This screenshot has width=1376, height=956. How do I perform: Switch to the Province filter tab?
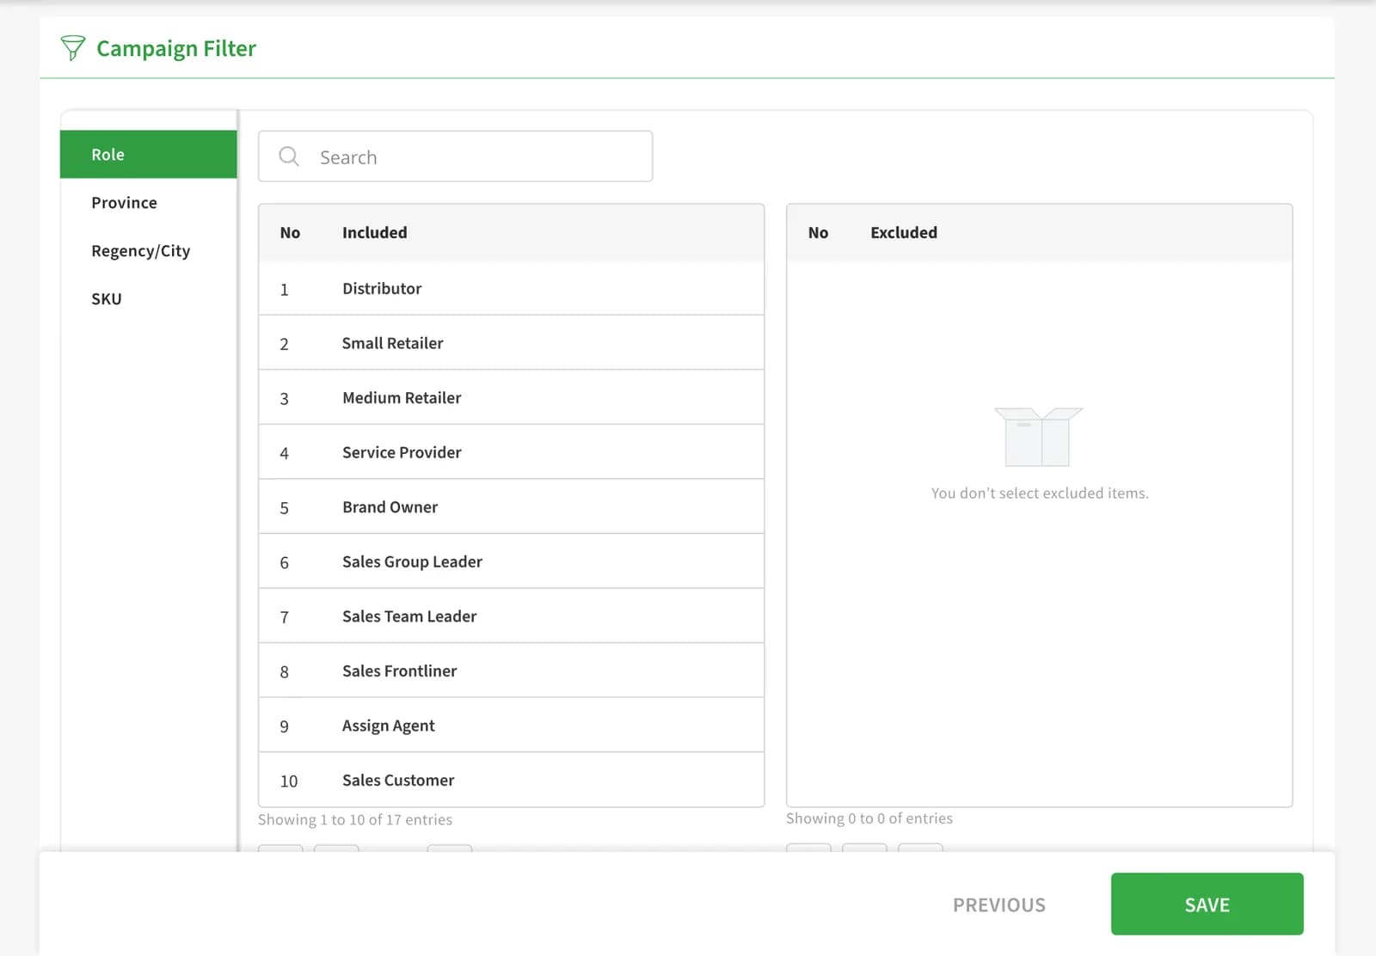click(148, 203)
